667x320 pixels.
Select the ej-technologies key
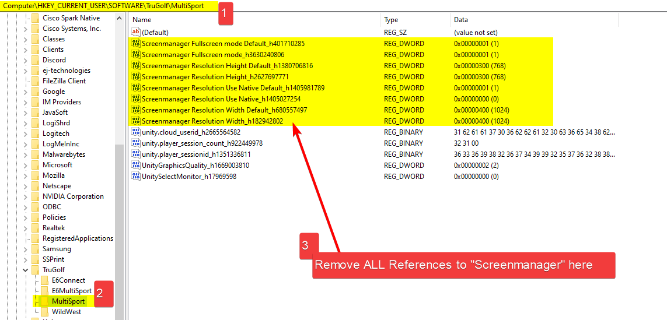coord(67,71)
